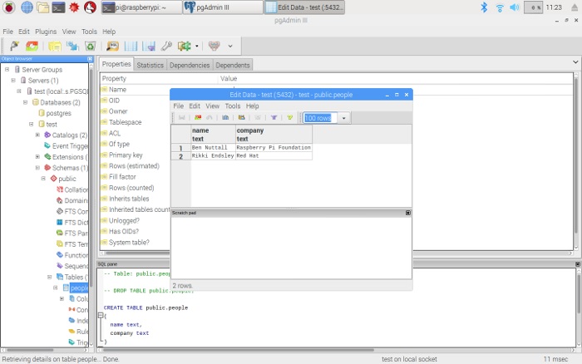582x364 pixels.
Task: Open the Dependencies tab
Action: tap(190, 65)
